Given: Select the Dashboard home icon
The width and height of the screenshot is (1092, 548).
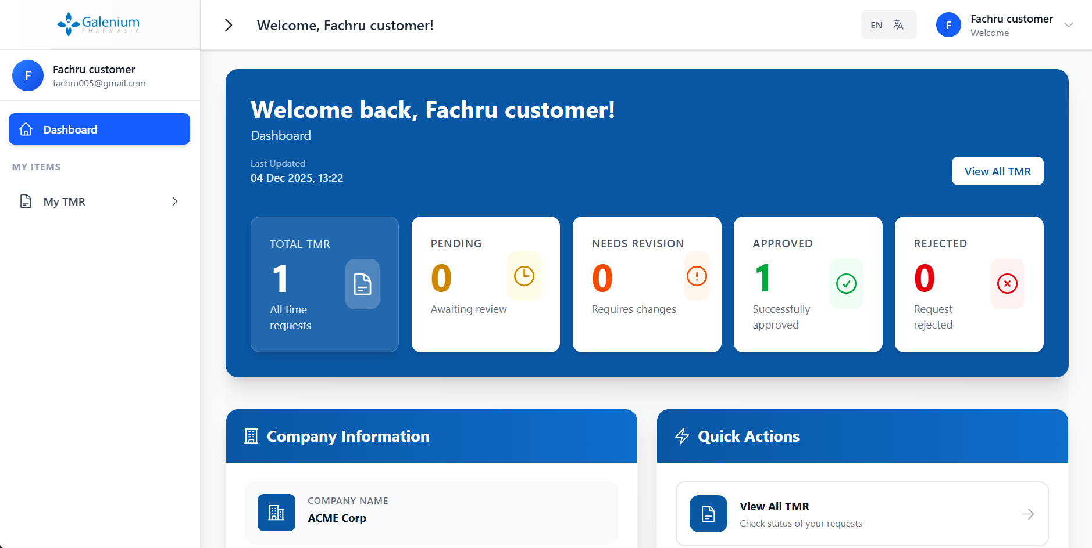Looking at the screenshot, I should coord(26,129).
